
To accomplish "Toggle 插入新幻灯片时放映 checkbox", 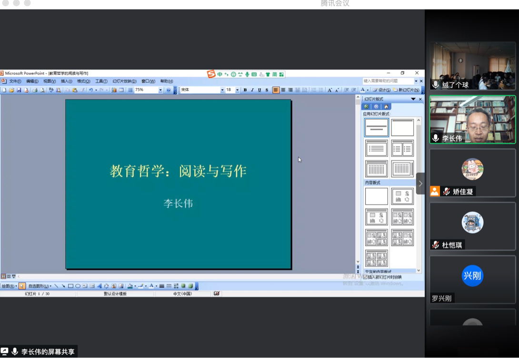I will [x=365, y=277].
